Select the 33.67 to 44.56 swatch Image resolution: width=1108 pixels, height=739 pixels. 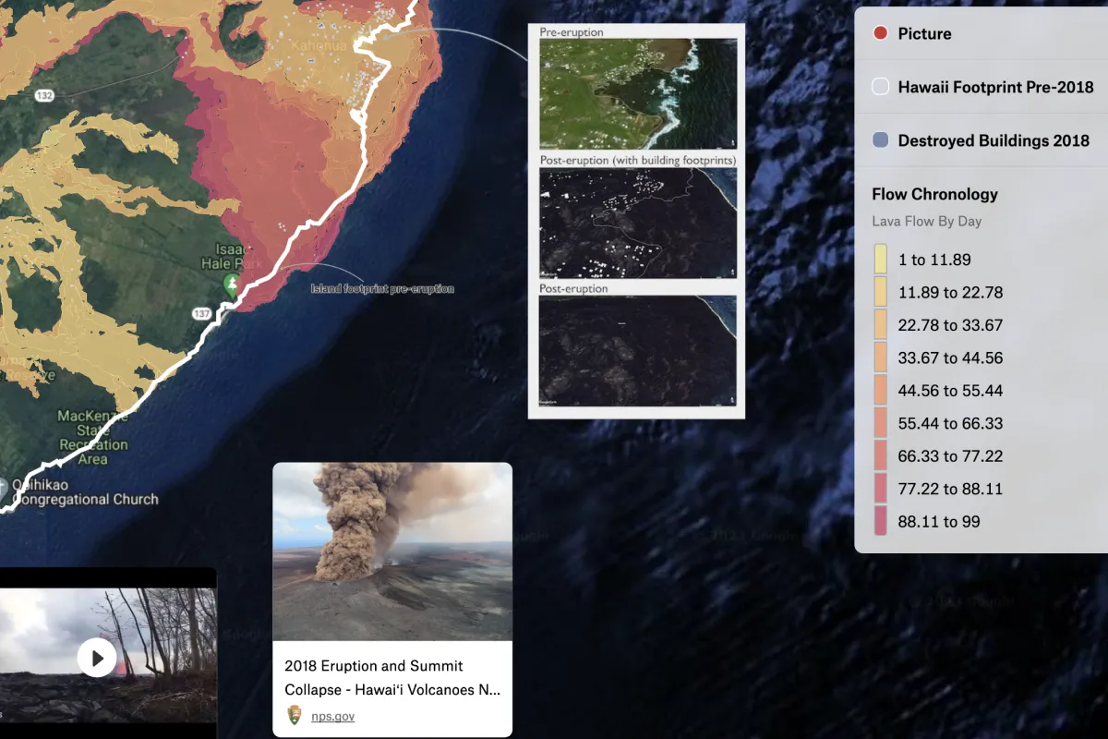(x=880, y=357)
